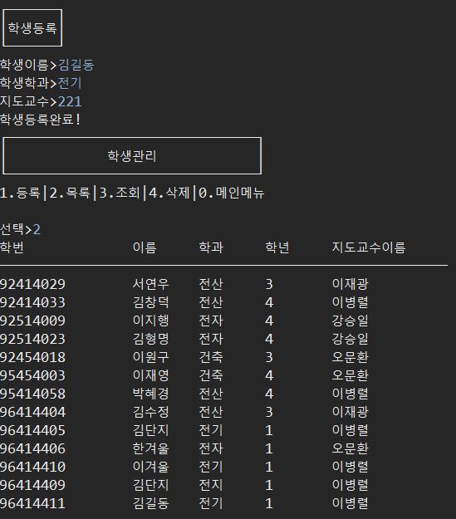456x519 pixels.
Task: Click student name 김수정
Action: point(150,412)
